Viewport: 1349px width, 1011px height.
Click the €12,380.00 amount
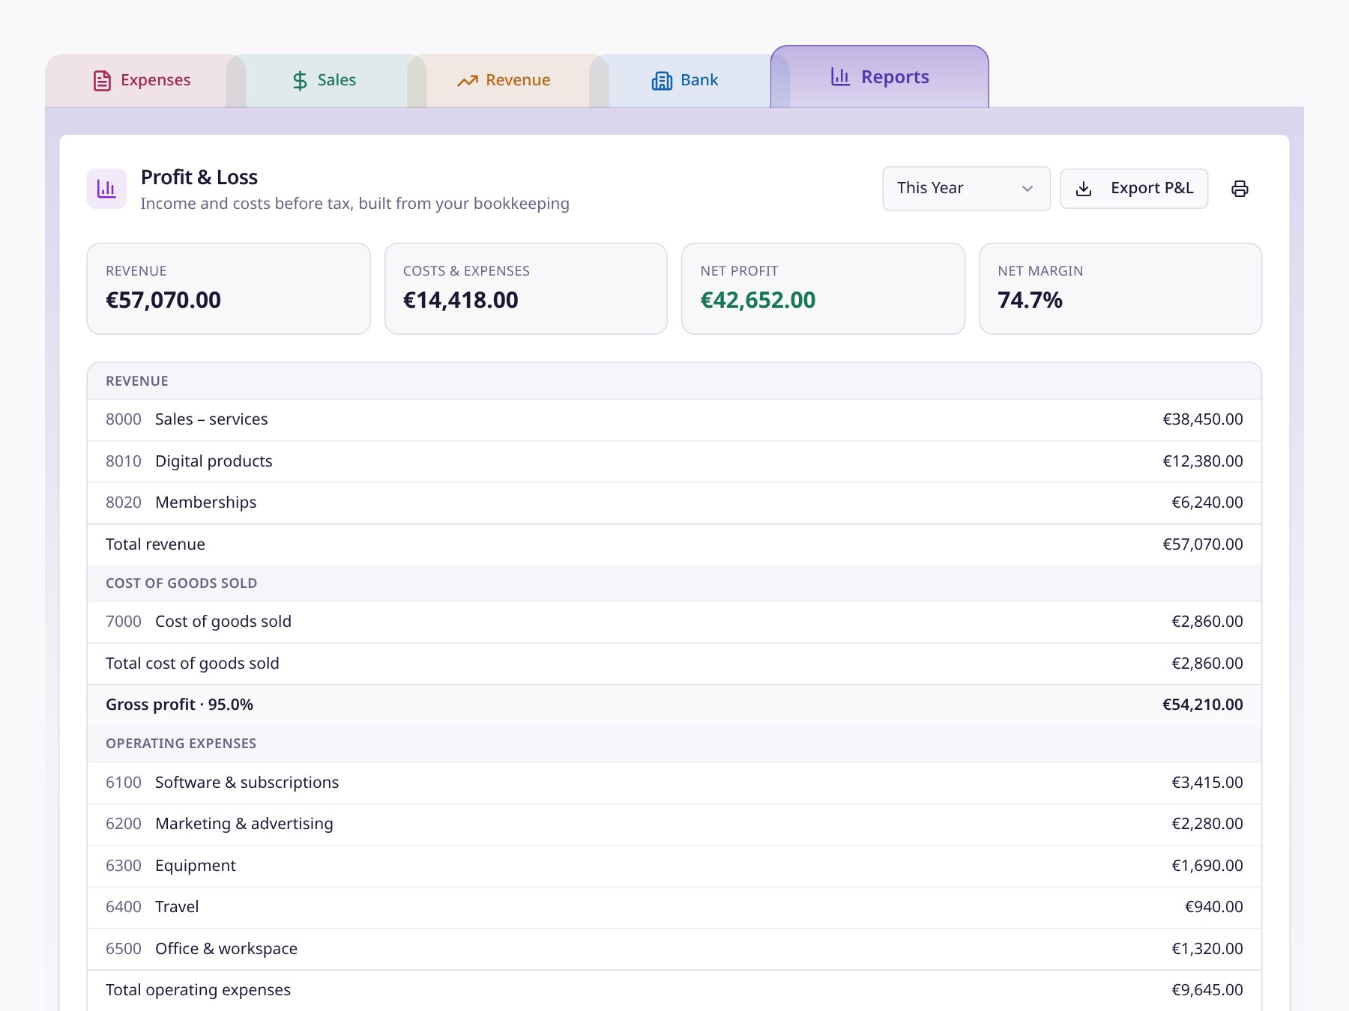pos(1203,461)
